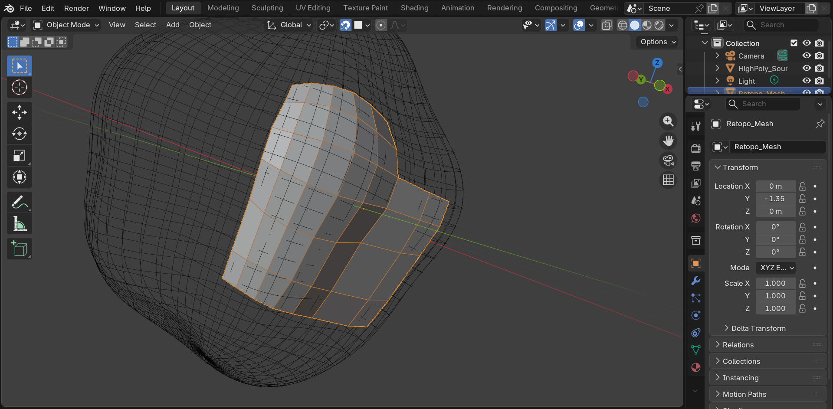Open the Modifiers wrench tab
The image size is (833, 409).
point(696,281)
